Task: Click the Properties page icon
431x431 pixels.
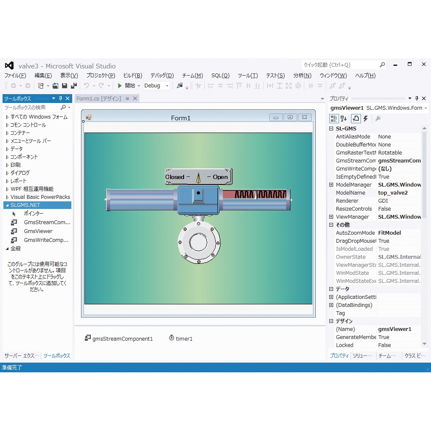Action: click(356, 119)
